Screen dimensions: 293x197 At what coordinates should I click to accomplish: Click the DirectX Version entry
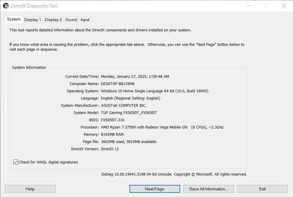click(x=111, y=149)
